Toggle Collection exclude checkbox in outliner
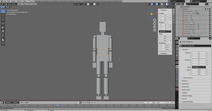The height and width of the screenshot is (111, 212). 206,9
